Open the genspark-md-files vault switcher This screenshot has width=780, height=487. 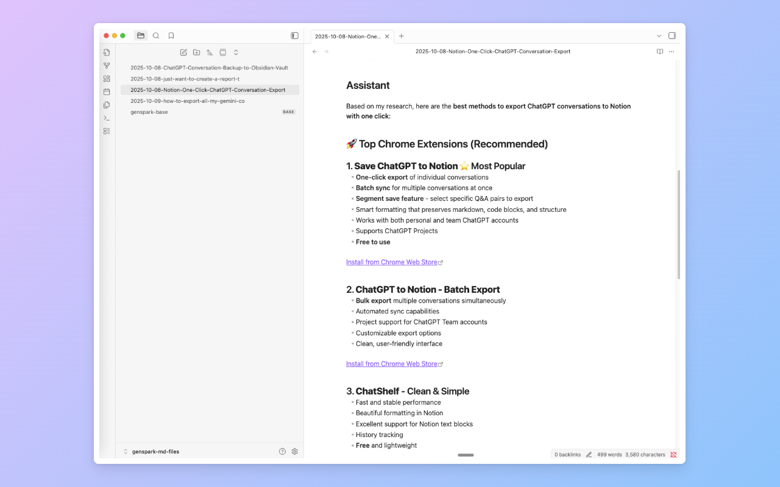[152, 452]
